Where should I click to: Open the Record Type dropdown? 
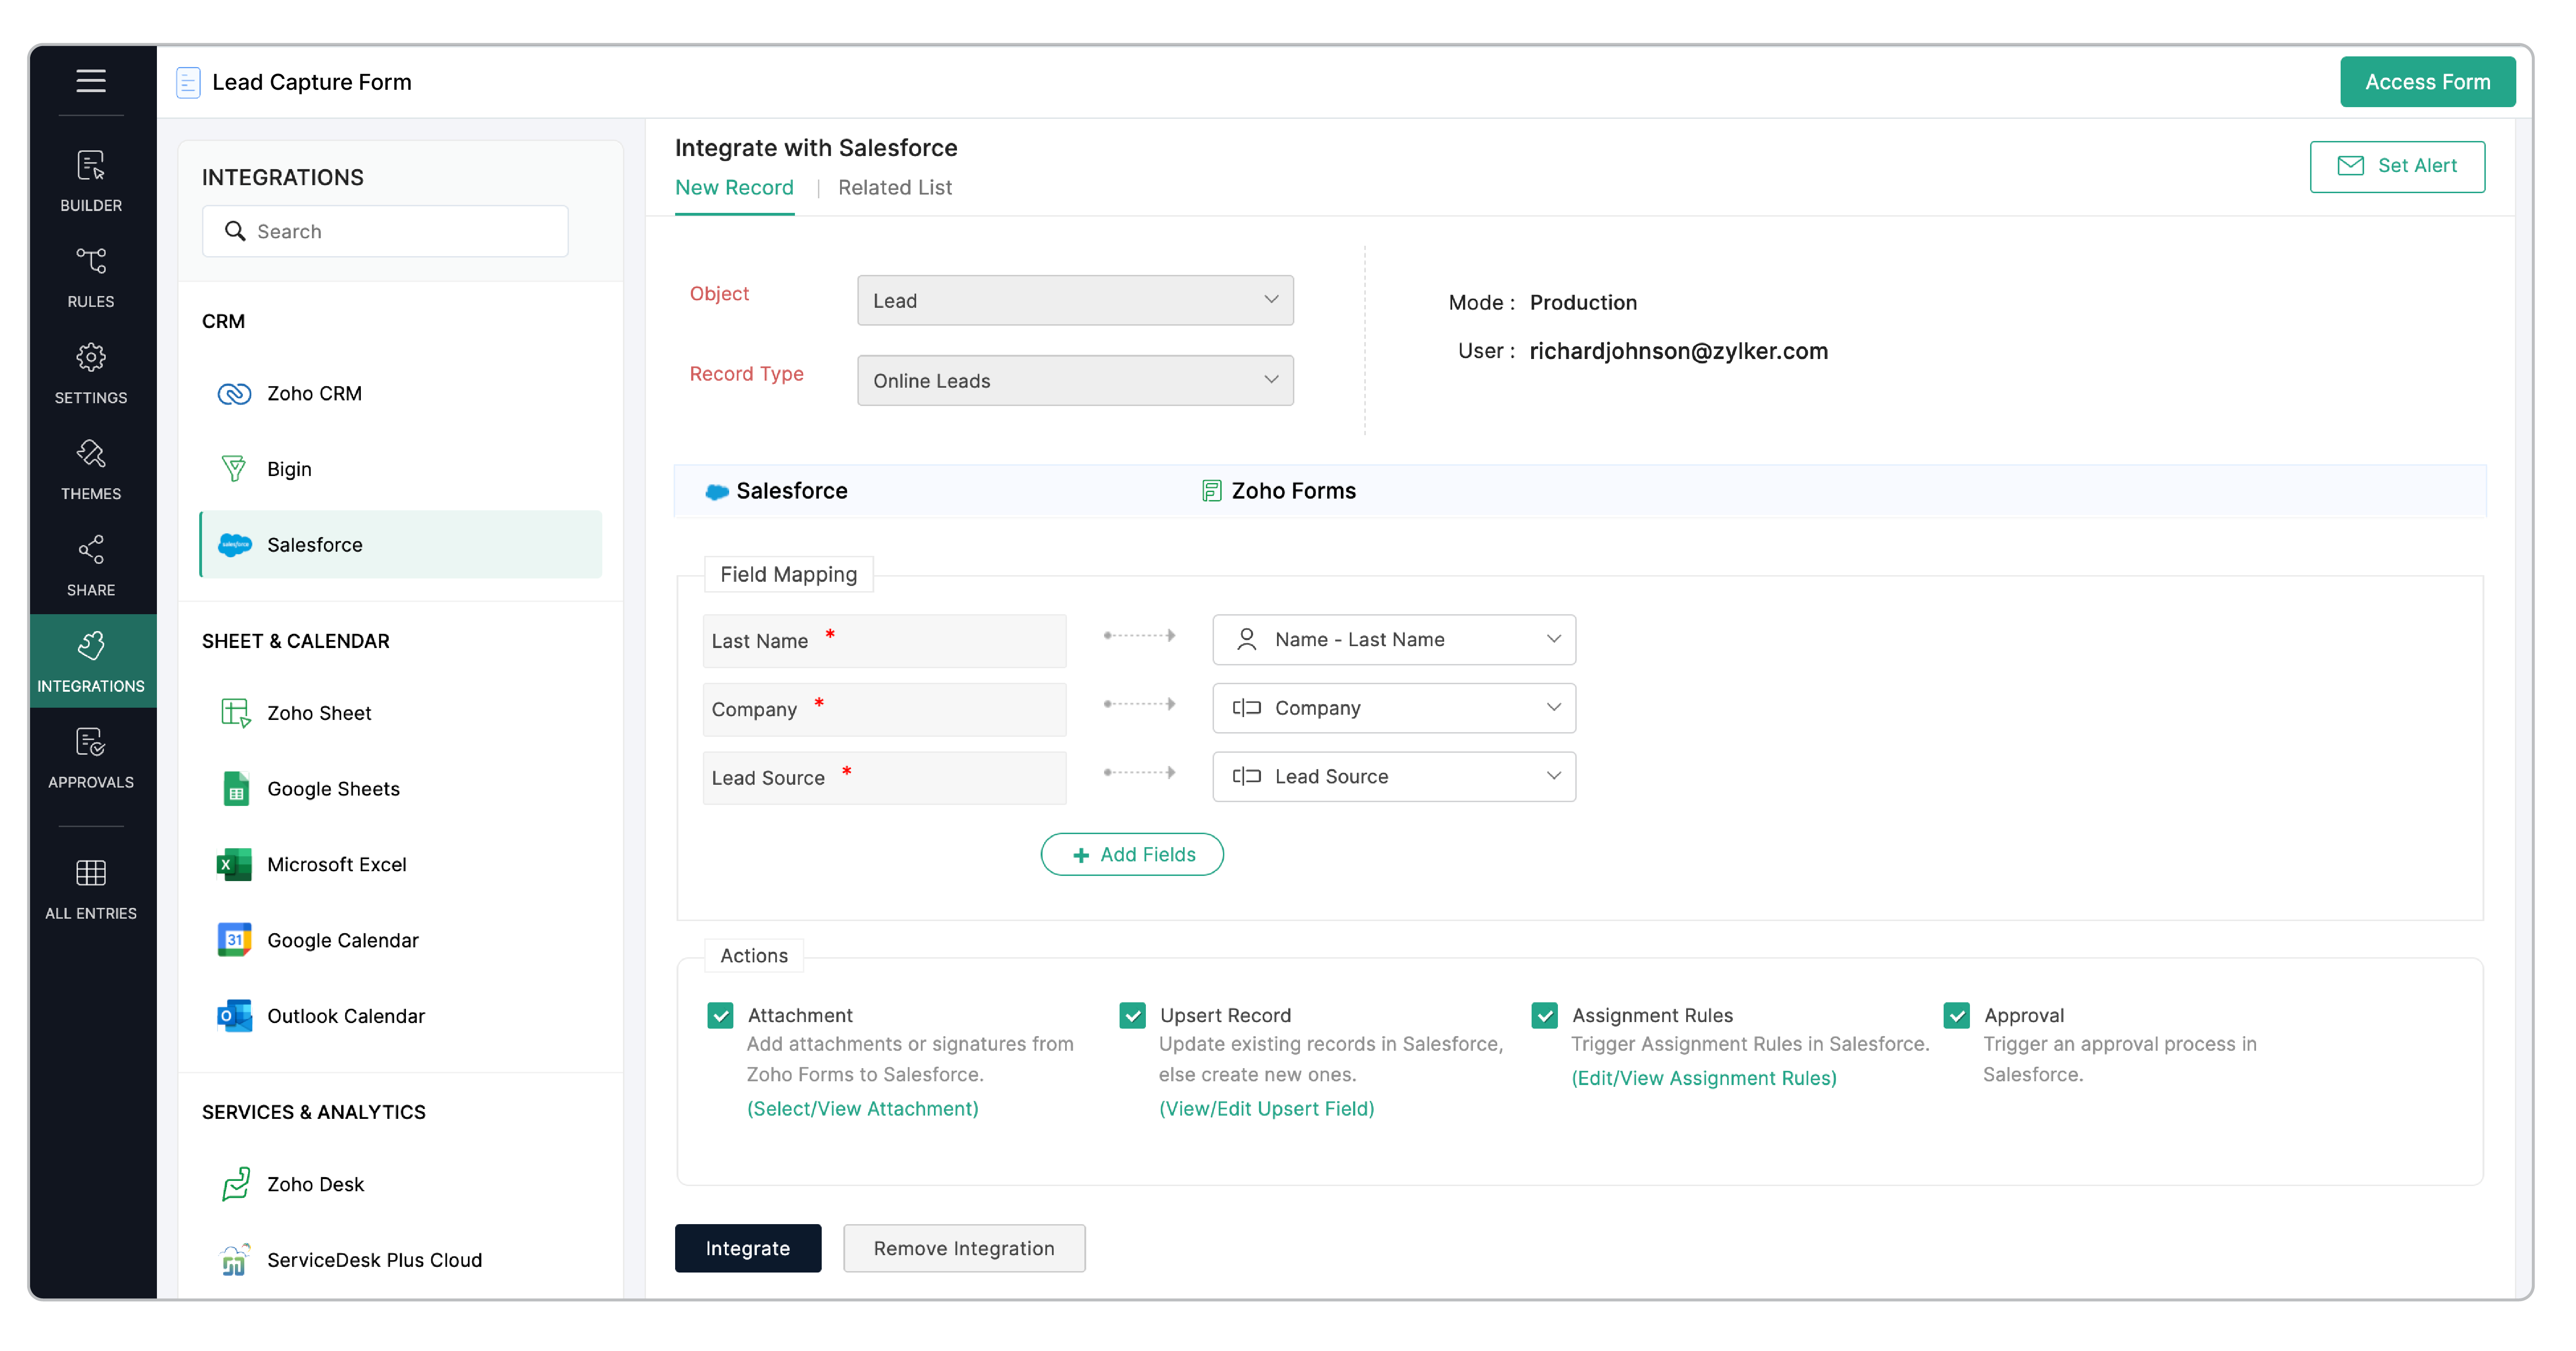[1074, 380]
